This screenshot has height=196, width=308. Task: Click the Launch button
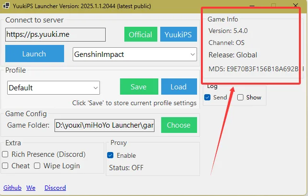34,54
